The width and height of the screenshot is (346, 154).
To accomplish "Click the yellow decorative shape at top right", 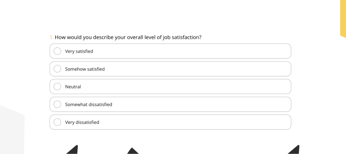I will coord(343,21).
